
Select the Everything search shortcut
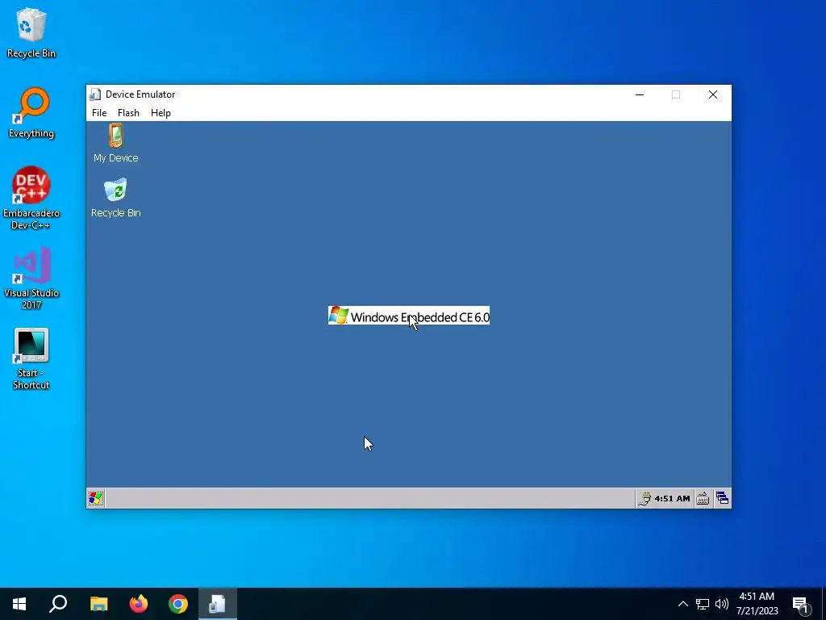(x=31, y=113)
